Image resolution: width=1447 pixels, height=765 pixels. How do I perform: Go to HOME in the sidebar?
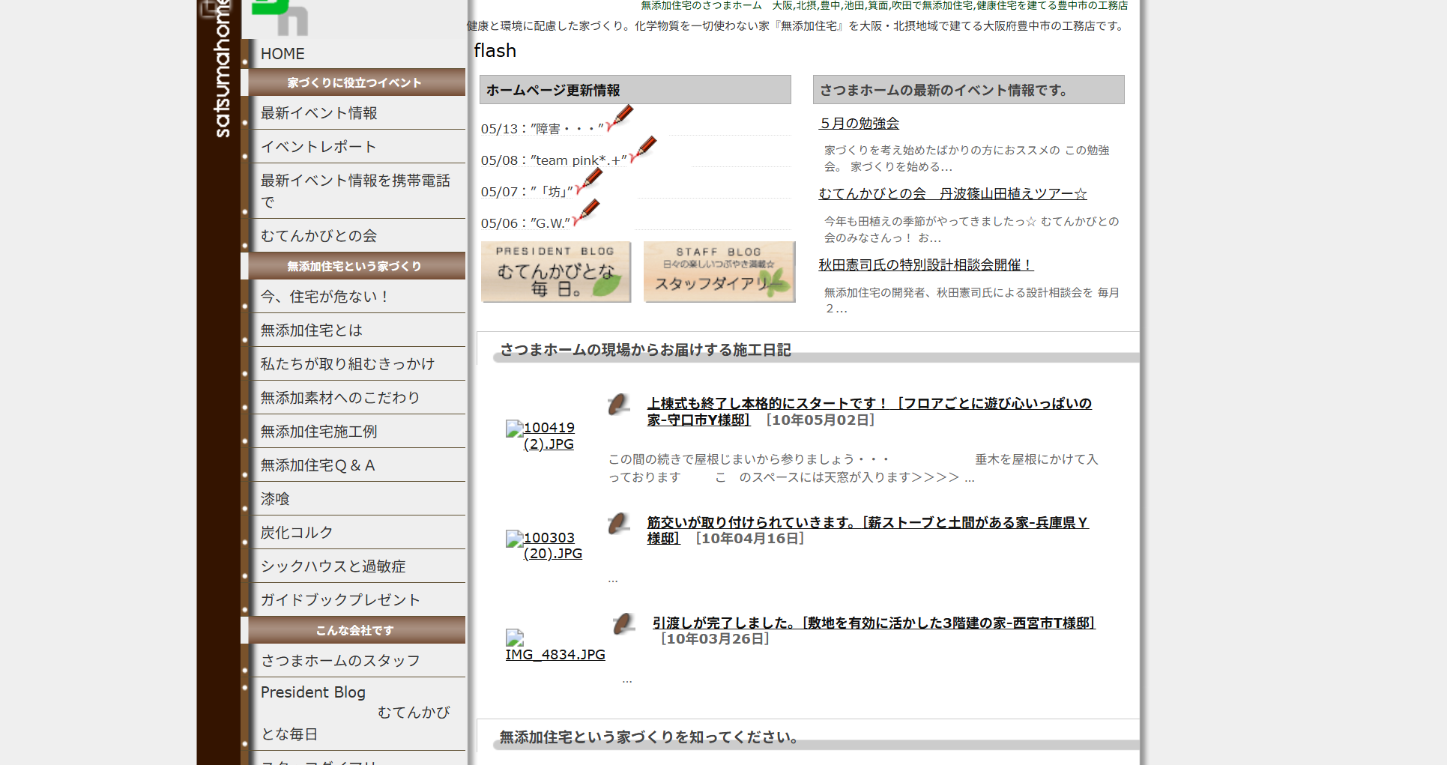(x=283, y=54)
